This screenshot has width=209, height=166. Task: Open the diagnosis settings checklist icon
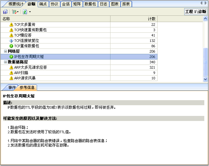14,12
